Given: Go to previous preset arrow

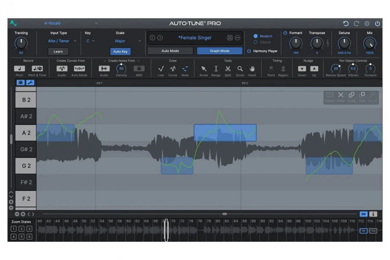Looking at the screenshot, I should pyautogui.click(x=153, y=38).
